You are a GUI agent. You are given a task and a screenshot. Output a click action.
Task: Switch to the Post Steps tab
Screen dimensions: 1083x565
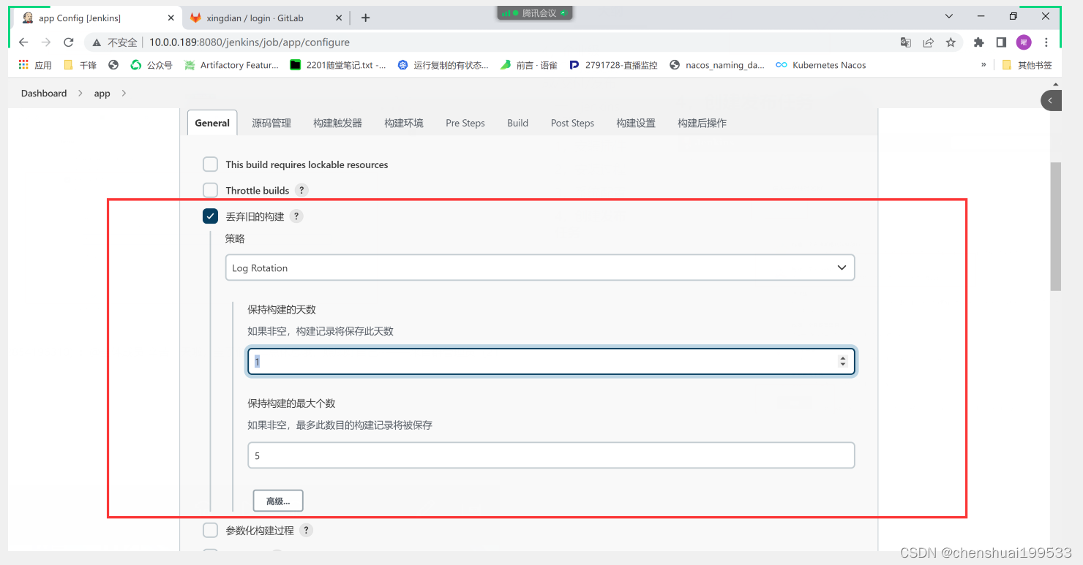[572, 123]
